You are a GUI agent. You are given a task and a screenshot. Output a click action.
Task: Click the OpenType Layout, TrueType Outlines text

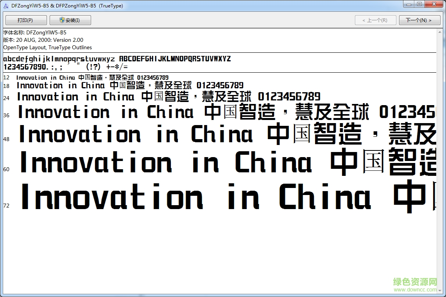(x=48, y=48)
